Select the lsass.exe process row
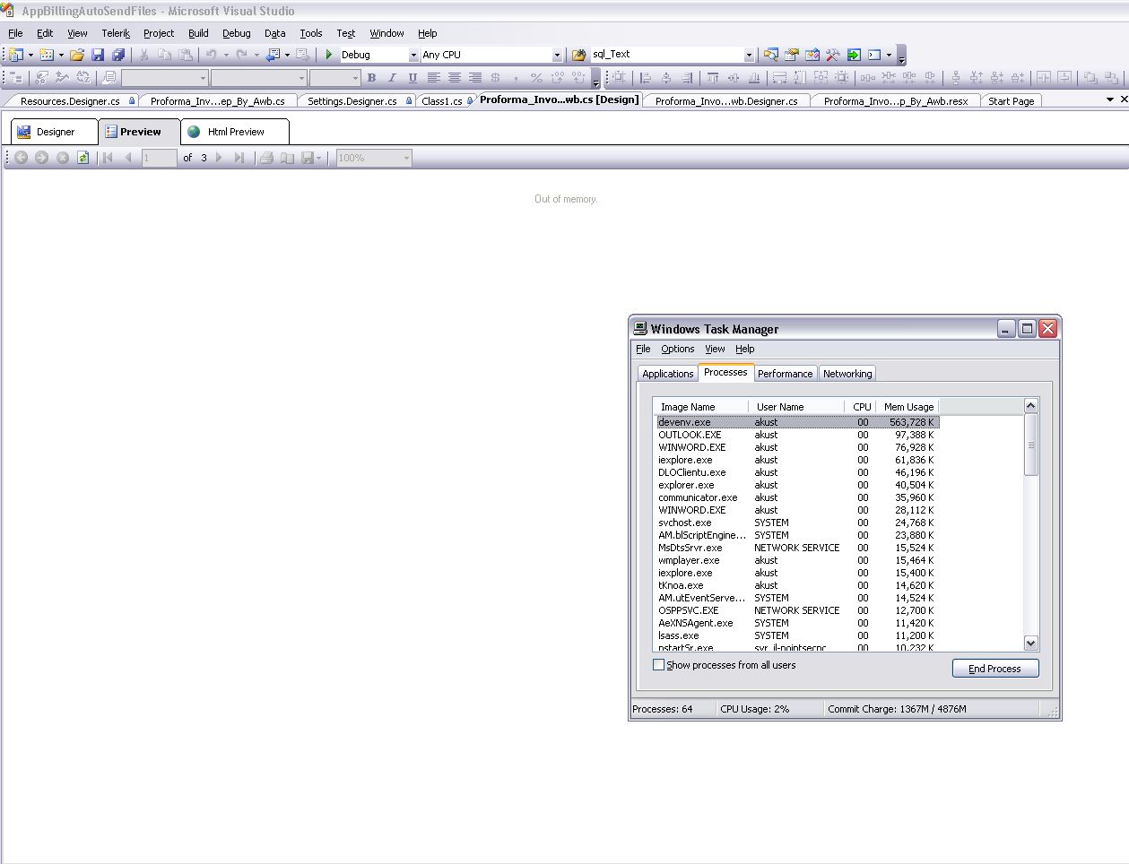 [x=796, y=635]
